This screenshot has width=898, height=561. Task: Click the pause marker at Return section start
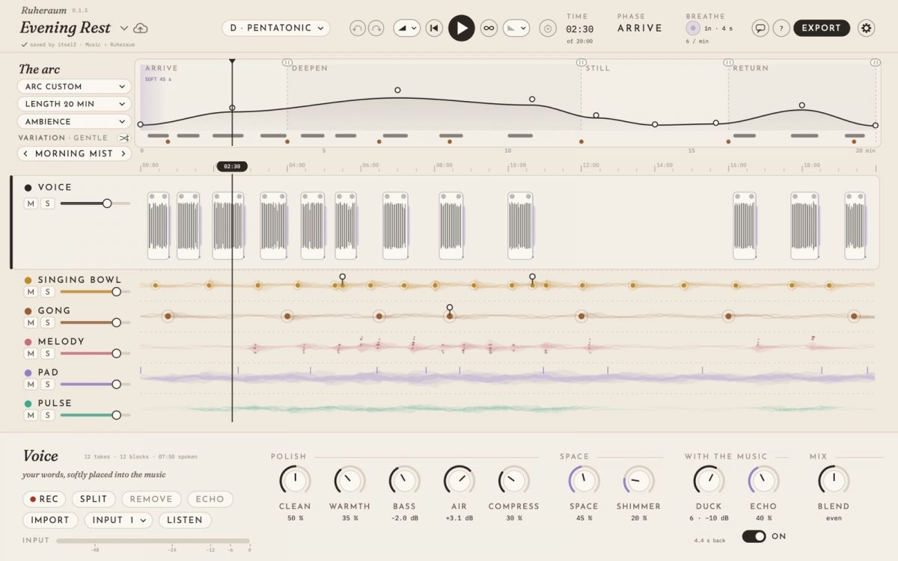728,62
